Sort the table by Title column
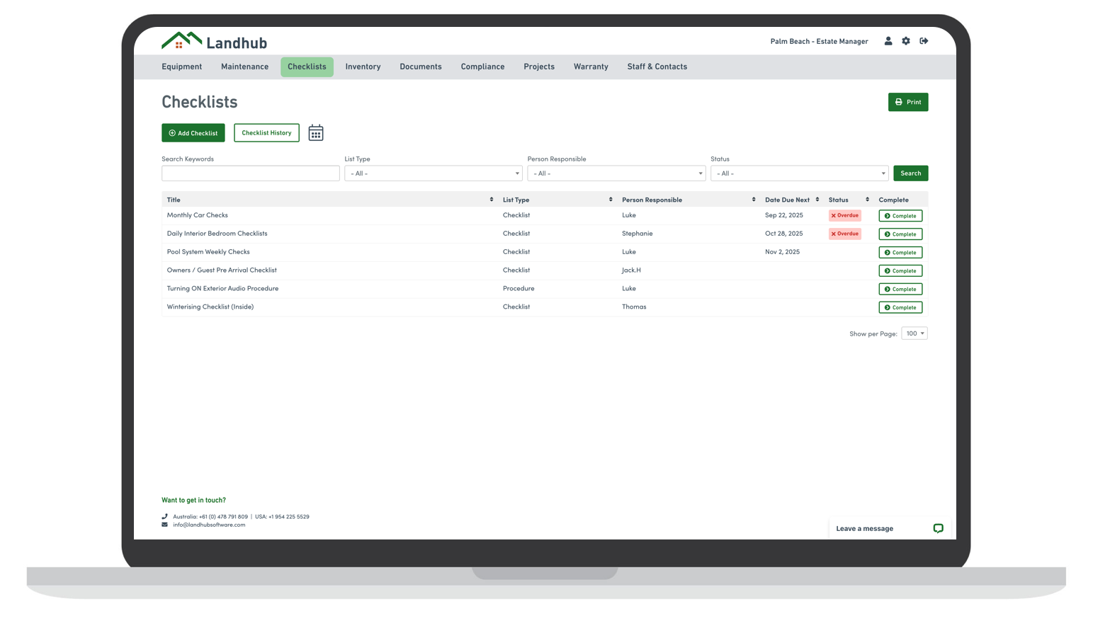1093x623 pixels. coord(492,200)
